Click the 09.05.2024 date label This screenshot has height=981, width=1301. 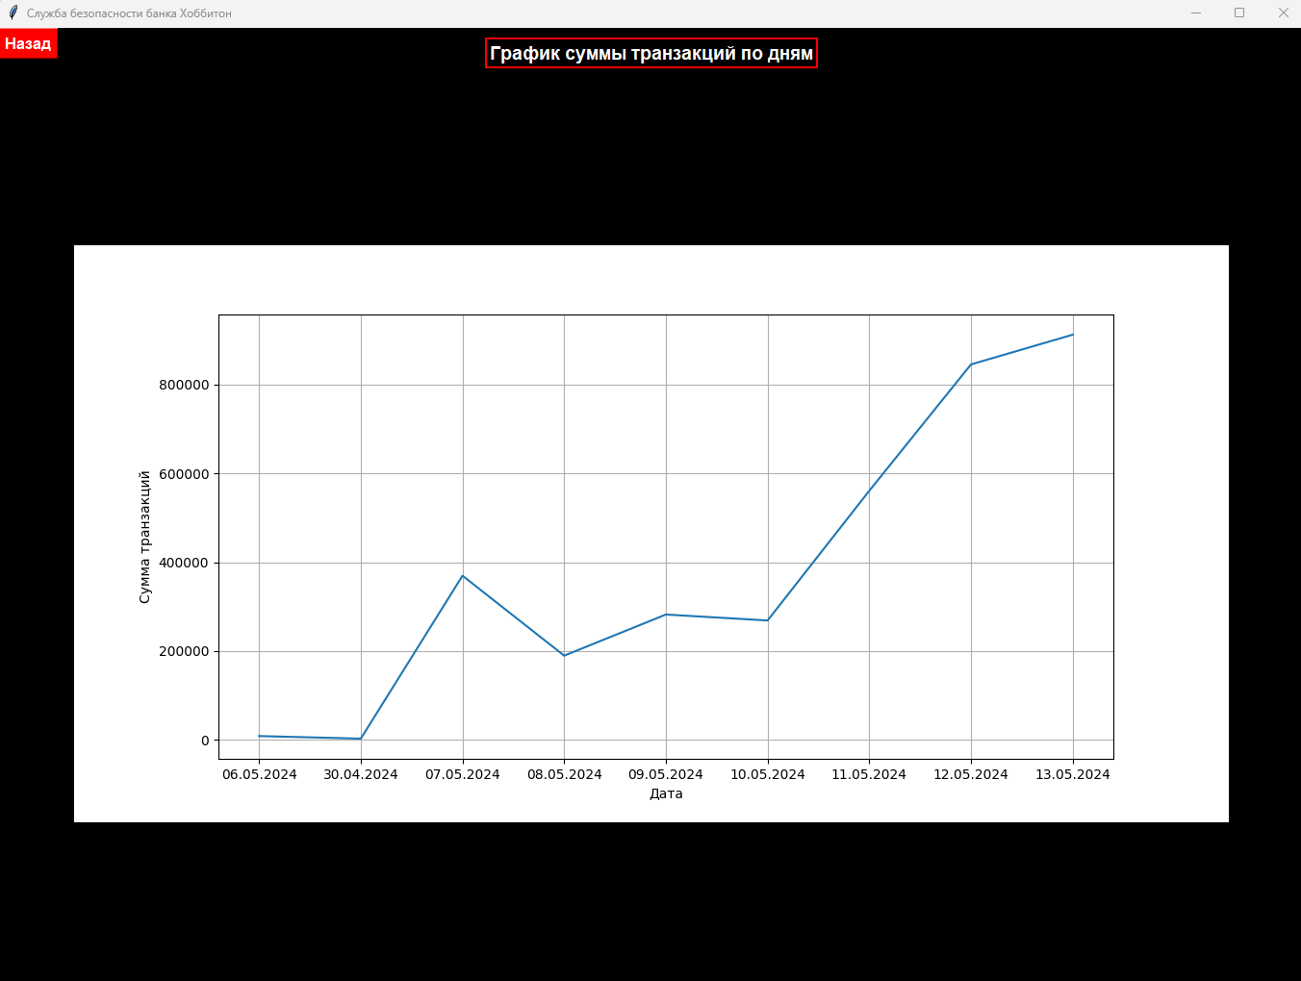(666, 774)
